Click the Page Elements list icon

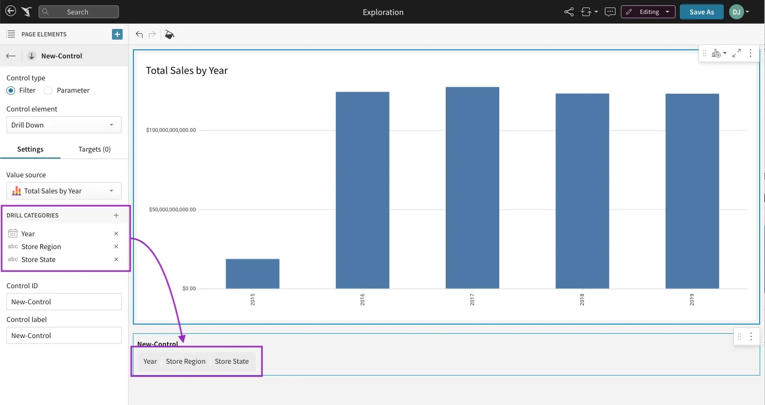click(11, 34)
